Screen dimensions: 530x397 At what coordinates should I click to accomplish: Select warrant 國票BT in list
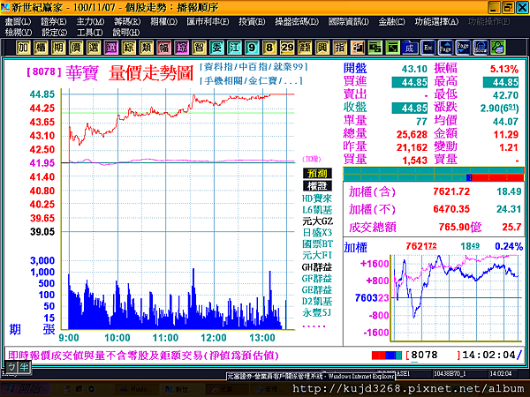[x=317, y=243]
